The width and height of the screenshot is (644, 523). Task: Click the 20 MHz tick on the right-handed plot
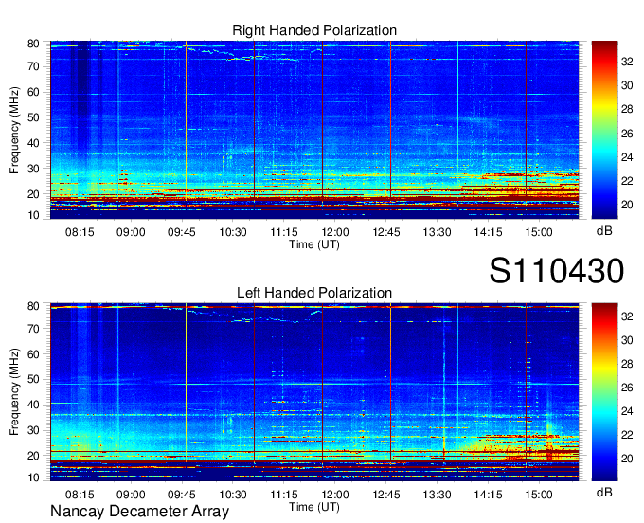33,194
